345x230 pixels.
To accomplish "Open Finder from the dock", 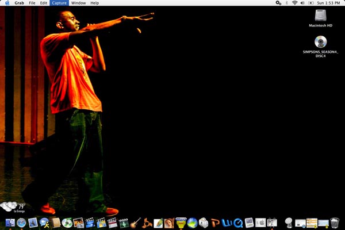I will (10, 223).
